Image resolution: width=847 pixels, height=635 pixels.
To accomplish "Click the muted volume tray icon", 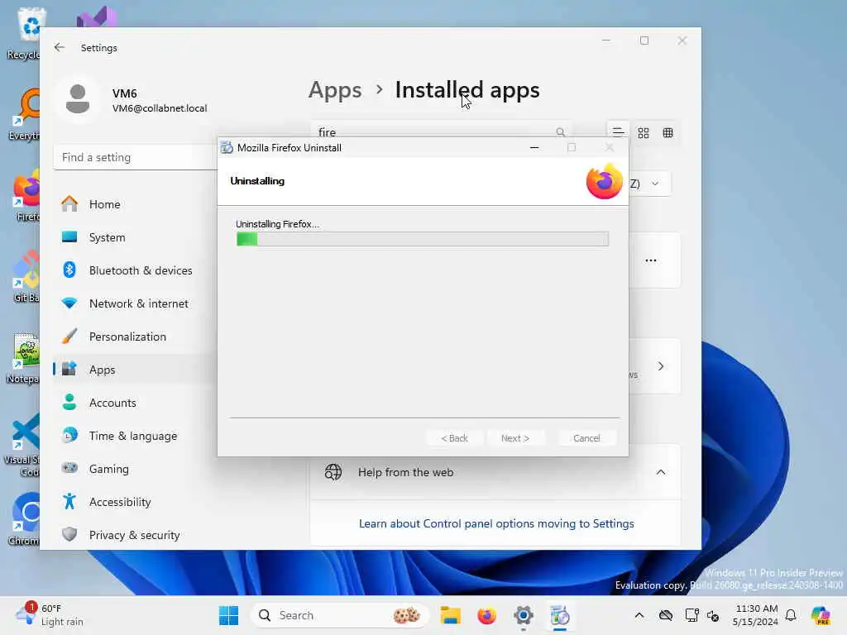I will (x=713, y=615).
